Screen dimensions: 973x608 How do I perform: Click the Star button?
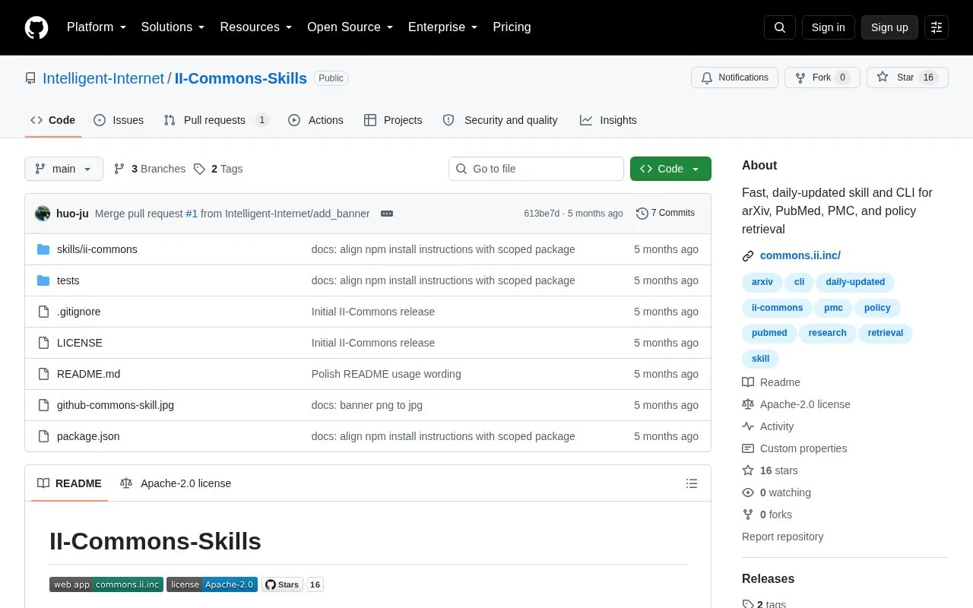[x=907, y=78]
